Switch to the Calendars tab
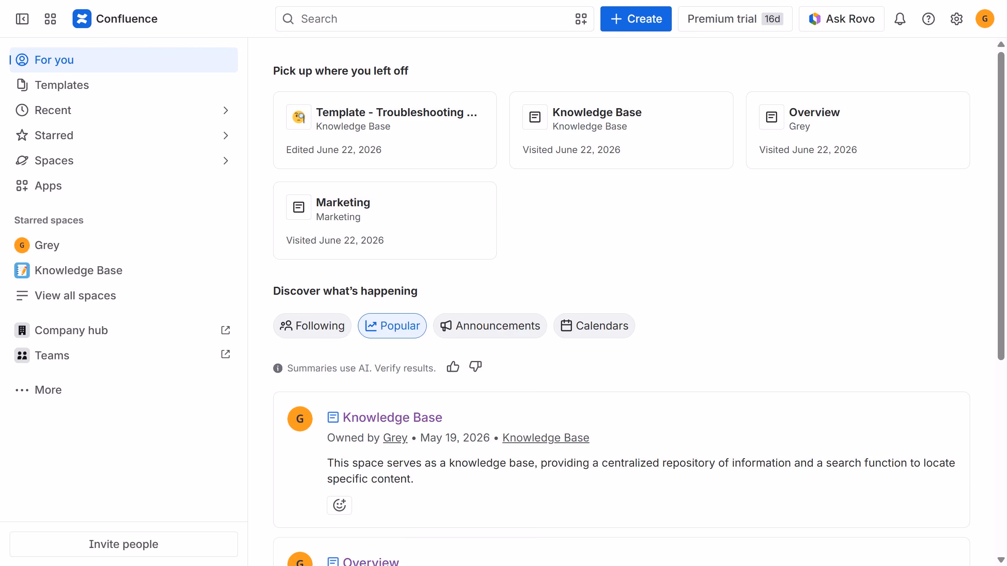 [594, 326]
